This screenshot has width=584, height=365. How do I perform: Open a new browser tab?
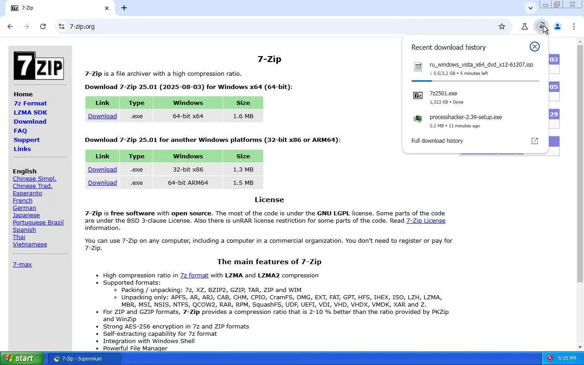click(x=124, y=8)
